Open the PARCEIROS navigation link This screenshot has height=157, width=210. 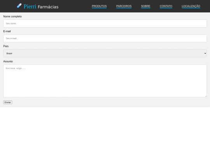click(124, 6)
